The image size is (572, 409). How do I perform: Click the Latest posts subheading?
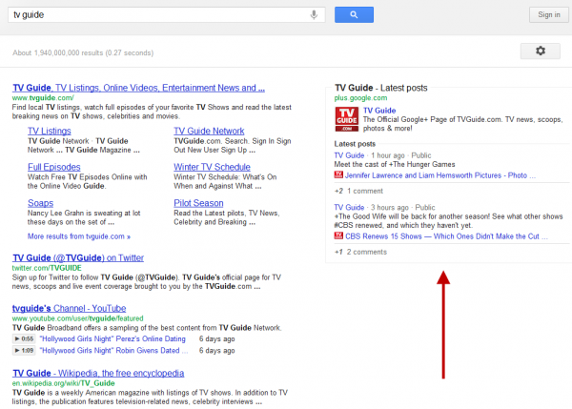point(355,144)
